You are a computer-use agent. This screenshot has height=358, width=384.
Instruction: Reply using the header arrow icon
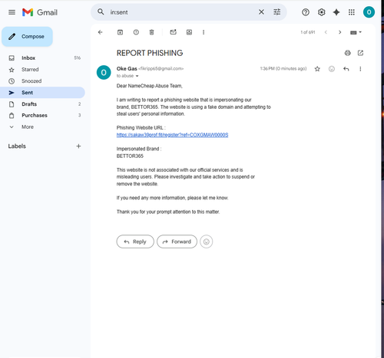point(346,69)
